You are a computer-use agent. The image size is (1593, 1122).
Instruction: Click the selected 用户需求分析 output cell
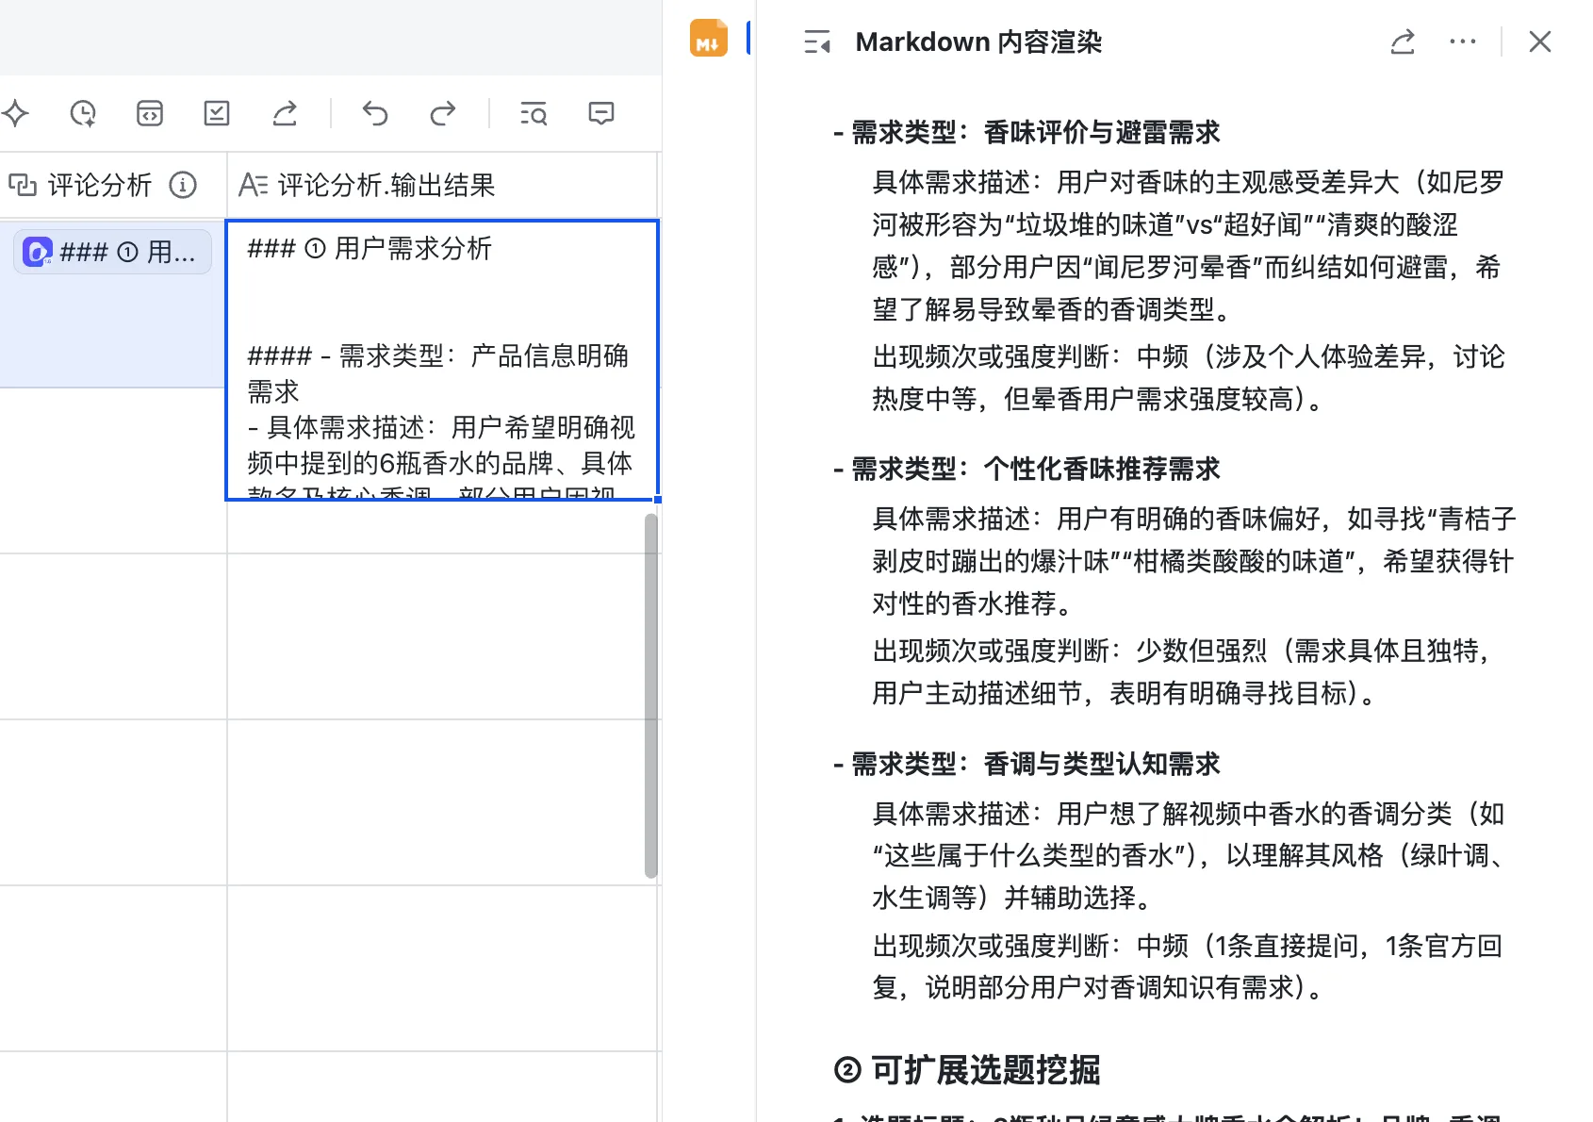442,360
